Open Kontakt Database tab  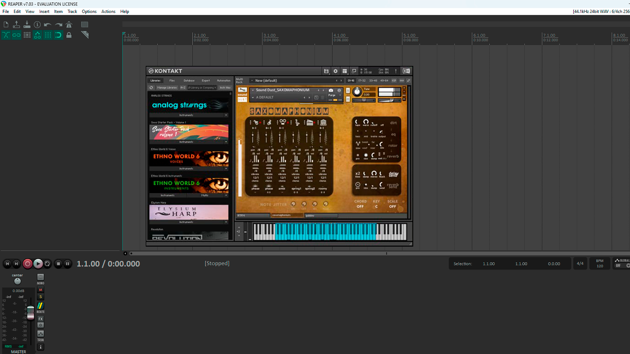pyautogui.click(x=189, y=81)
